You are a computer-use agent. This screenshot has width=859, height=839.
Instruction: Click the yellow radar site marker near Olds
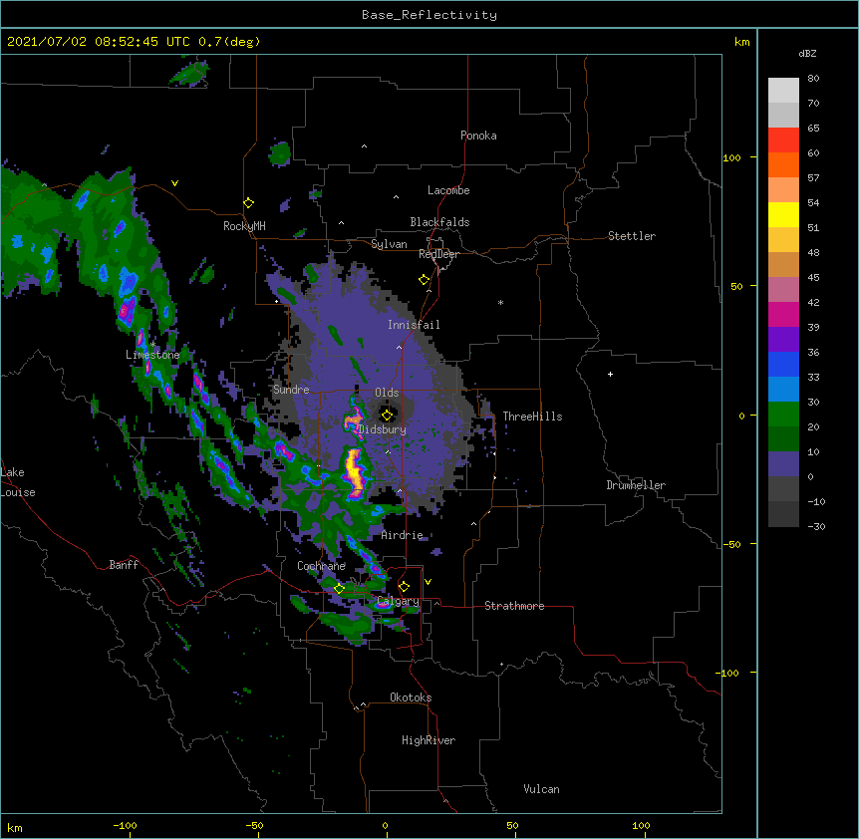click(387, 415)
